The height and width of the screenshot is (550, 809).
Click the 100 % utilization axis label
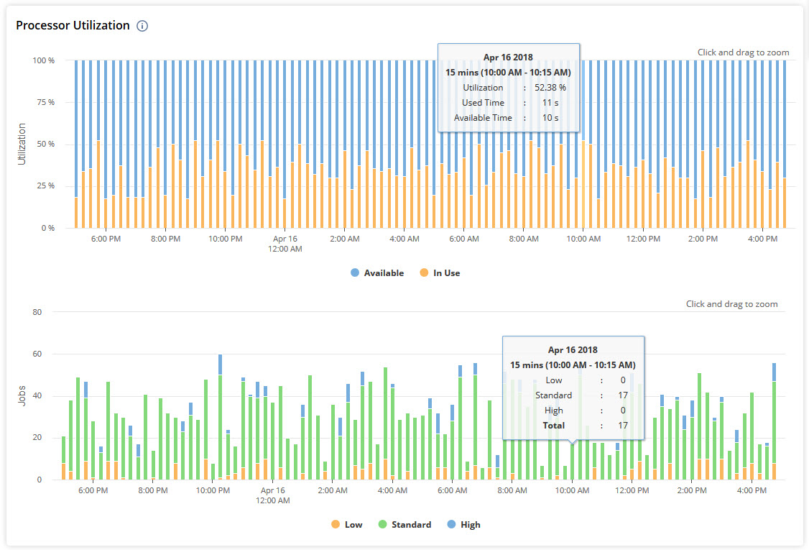click(43, 60)
